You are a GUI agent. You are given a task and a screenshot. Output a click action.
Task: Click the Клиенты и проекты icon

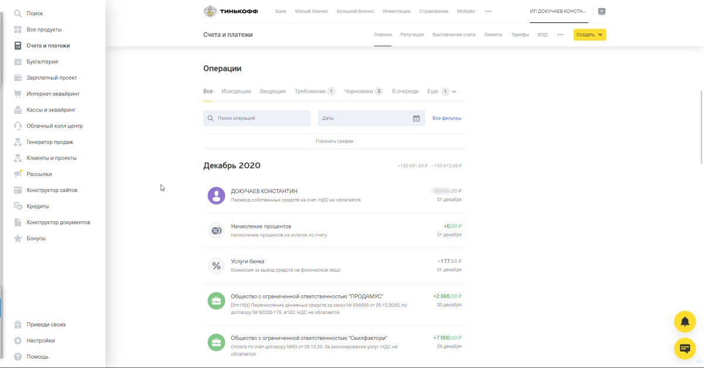[18, 158]
